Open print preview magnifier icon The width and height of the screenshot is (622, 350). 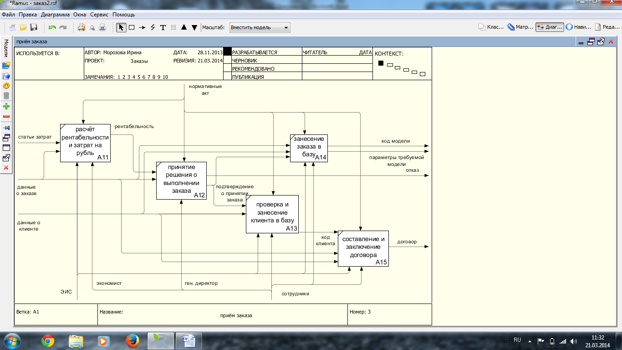click(92, 27)
